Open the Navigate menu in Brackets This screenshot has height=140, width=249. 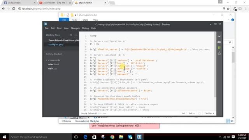(x=75, y=28)
